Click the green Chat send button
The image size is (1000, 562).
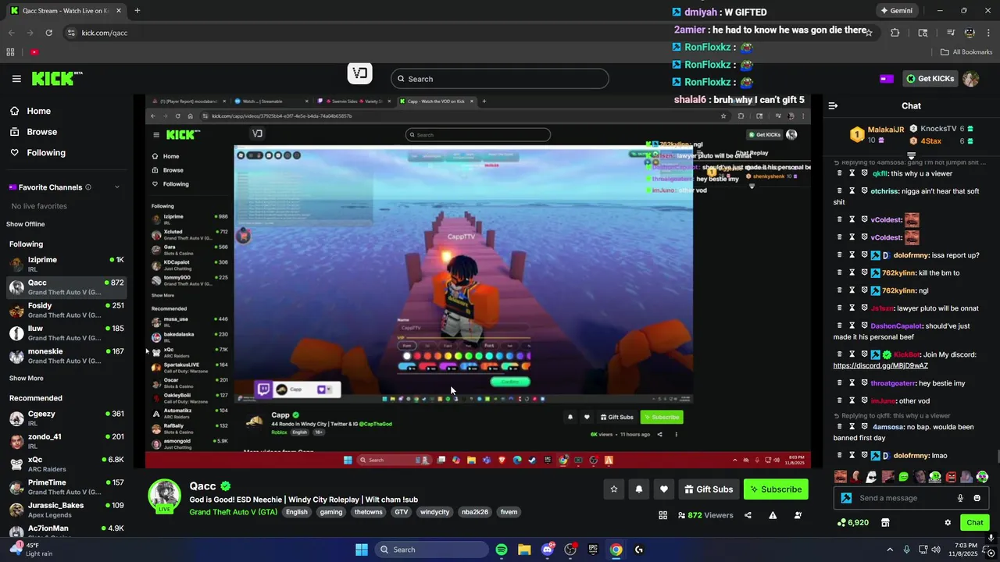point(975,522)
